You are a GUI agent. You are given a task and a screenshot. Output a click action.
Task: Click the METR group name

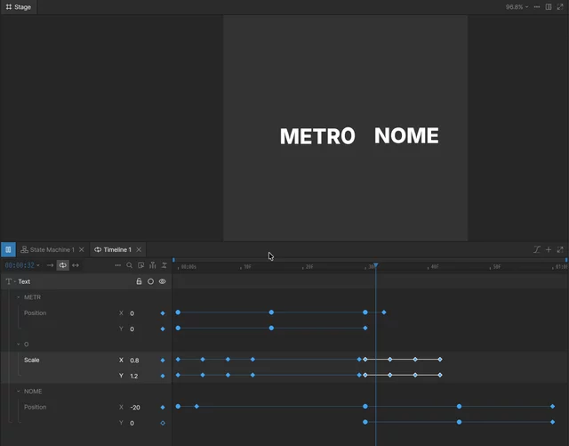point(32,297)
